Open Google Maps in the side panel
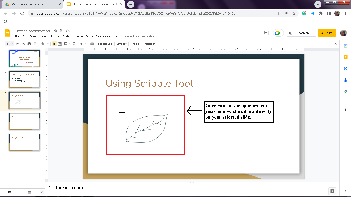Viewport: 351px width, 197px height. [346, 92]
